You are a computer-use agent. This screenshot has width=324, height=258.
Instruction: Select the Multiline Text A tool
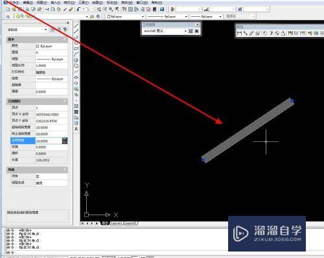[x=76, y=129]
